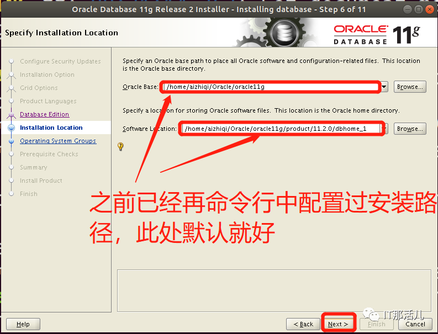This screenshot has height=334, width=438.
Task: Click in the Software Location path field
Action: [282, 129]
